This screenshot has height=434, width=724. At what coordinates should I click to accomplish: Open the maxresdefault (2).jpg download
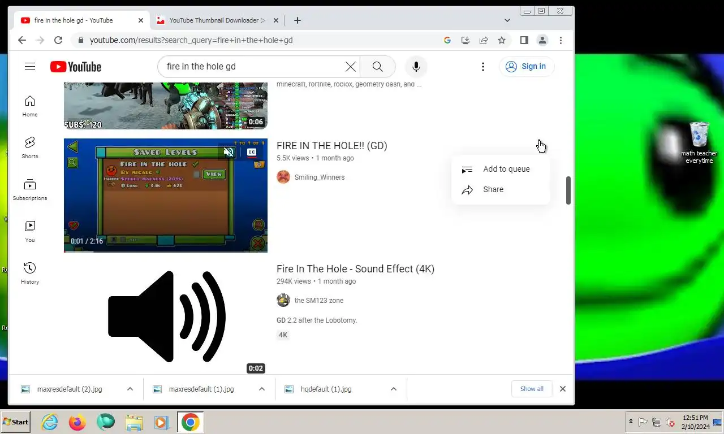click(x=70, y=389)
